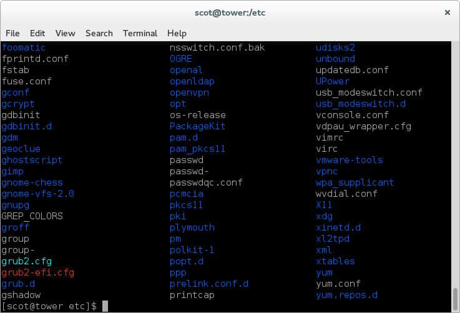Screen dimensions: 460x313
Task: Open the Terminal menu
Action: (x=140, y=33)
